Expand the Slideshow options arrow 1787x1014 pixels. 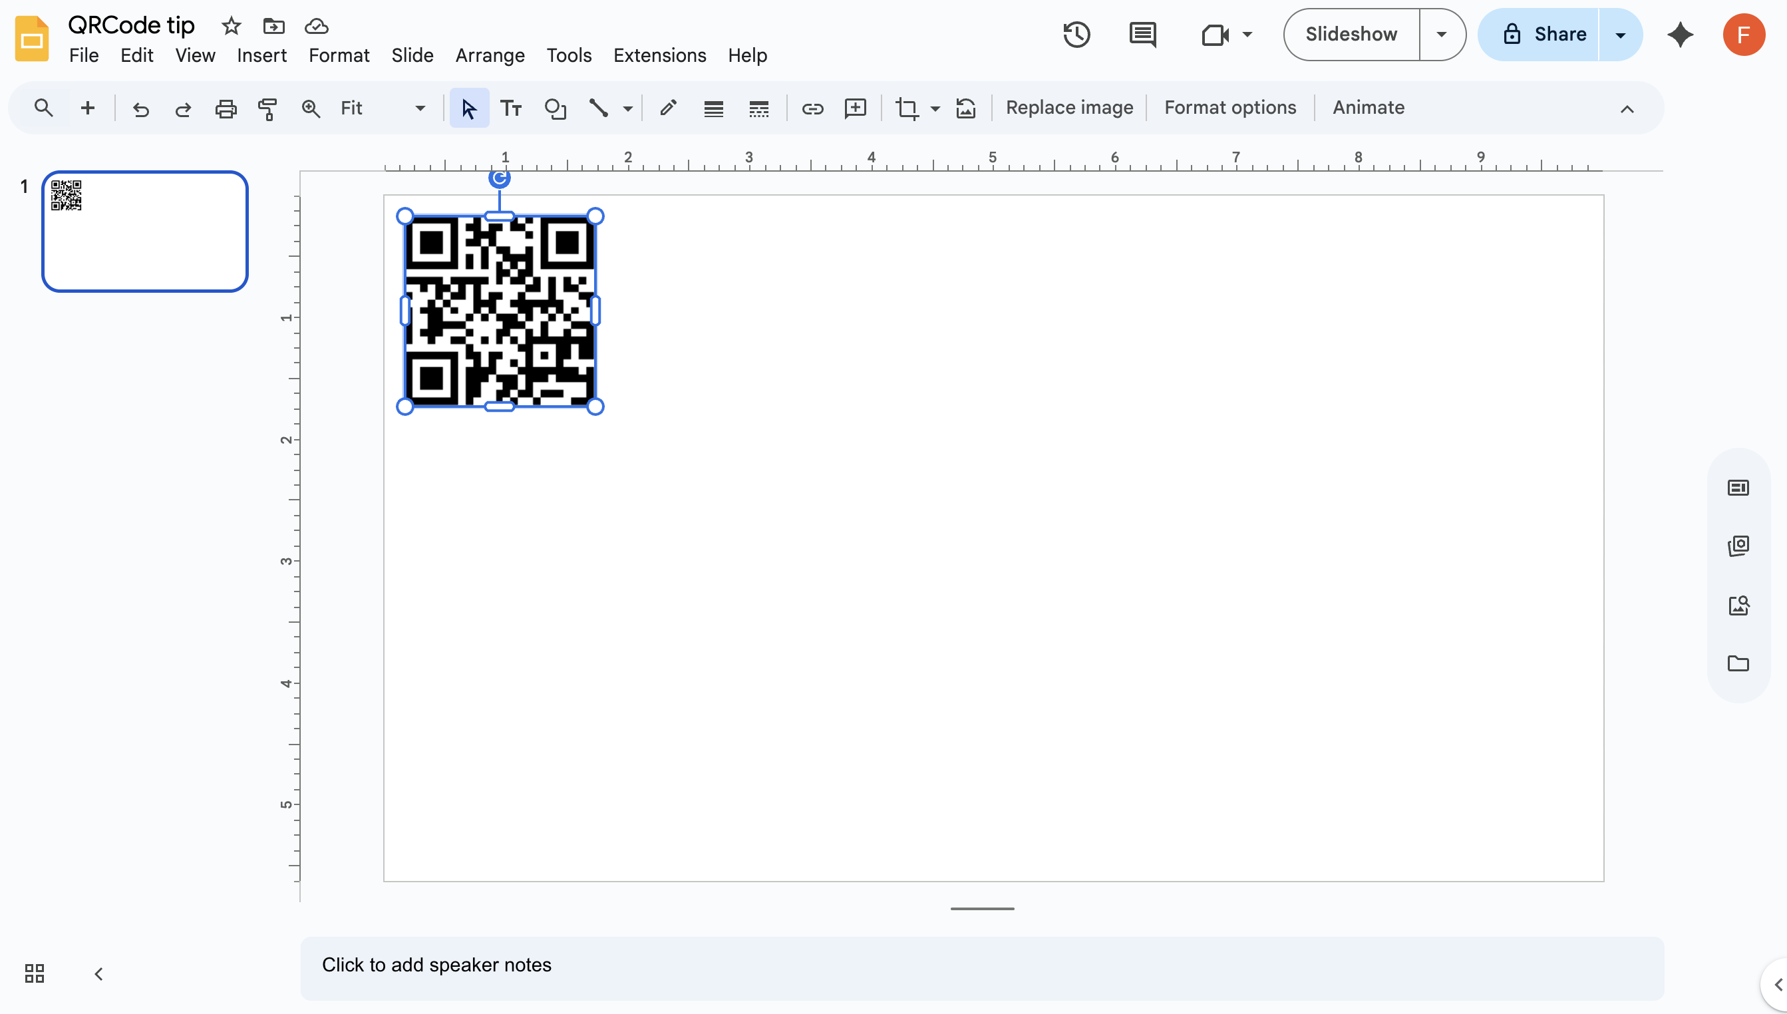(1441, 34)
